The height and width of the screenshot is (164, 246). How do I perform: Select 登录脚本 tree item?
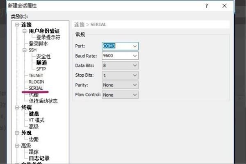[38, 43]
